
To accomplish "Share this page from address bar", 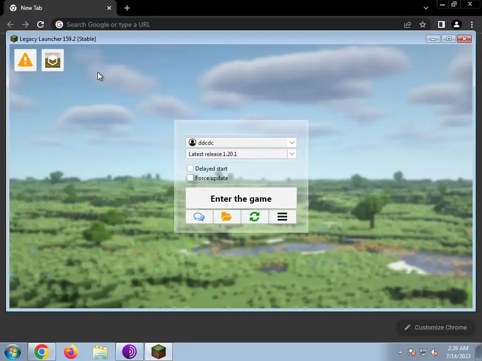I will point(408,24).
